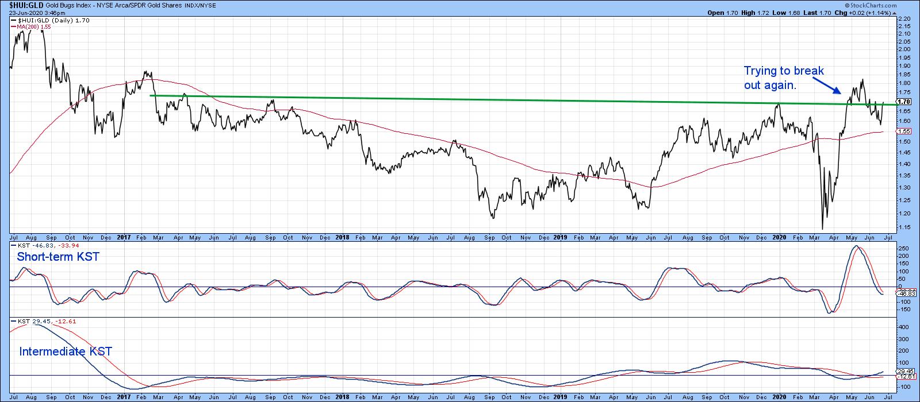Select the red 1.55 moving average tag

click(905, 132)
